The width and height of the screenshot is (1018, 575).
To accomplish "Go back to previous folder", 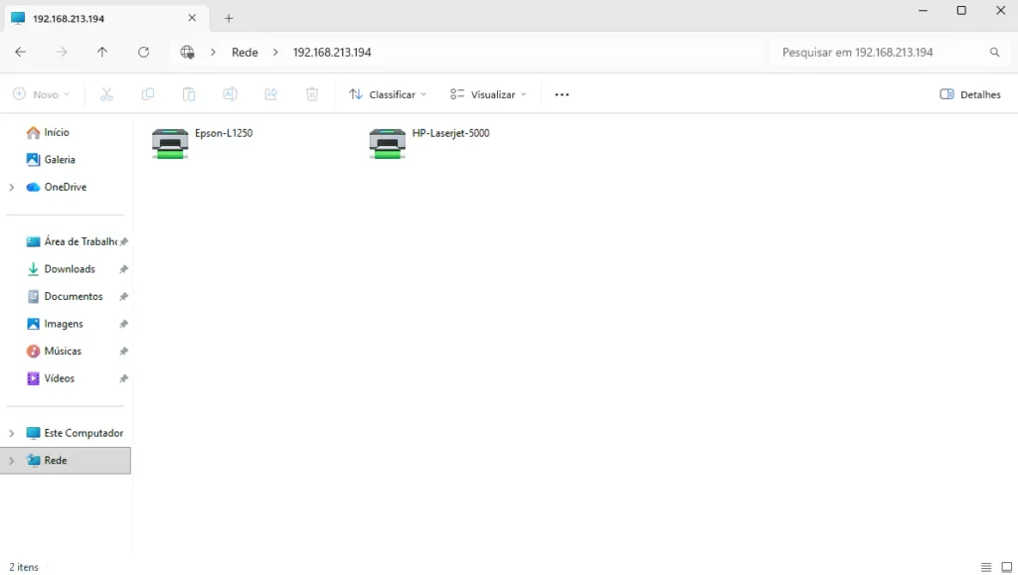I will [x=21, y=52].
